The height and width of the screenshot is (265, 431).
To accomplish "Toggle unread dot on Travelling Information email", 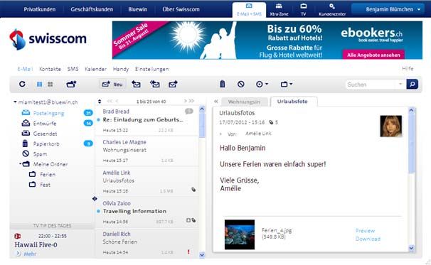I will click(x=98, y=211).
